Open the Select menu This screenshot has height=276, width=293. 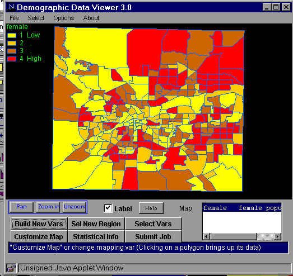pos(36,18)
